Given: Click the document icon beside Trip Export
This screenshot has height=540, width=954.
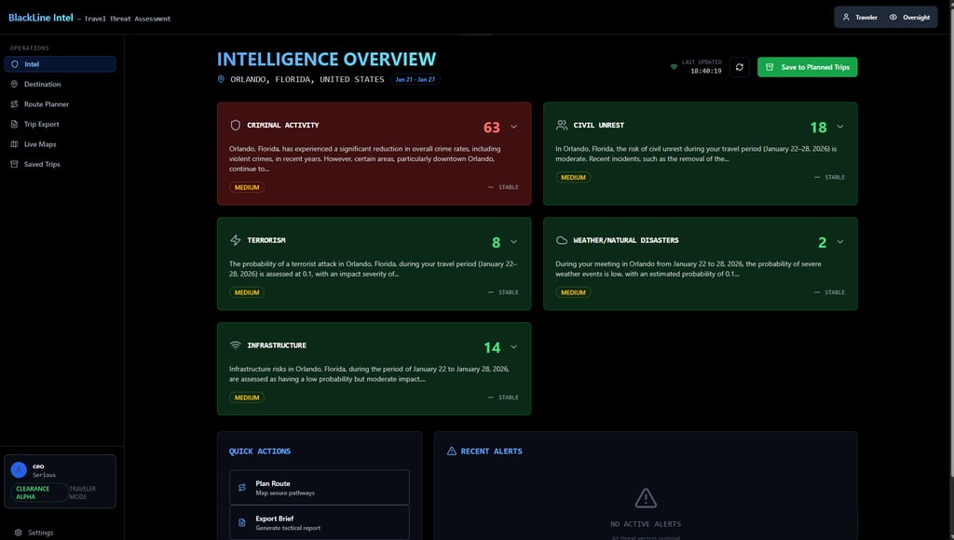Looking at the screenshot, I should pyautogui.click(x=15, y=124).
